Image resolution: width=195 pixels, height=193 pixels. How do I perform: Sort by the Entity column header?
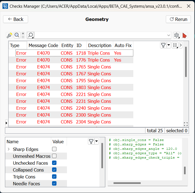tap(67, 45)
